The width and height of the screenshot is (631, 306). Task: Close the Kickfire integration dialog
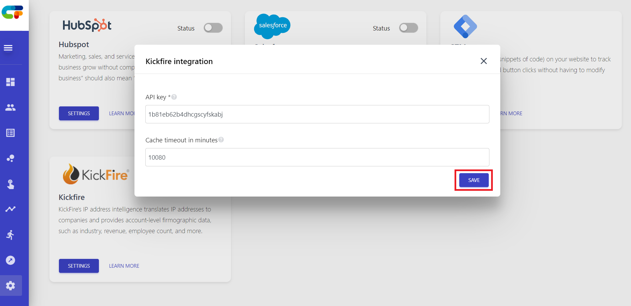(484, 61)
